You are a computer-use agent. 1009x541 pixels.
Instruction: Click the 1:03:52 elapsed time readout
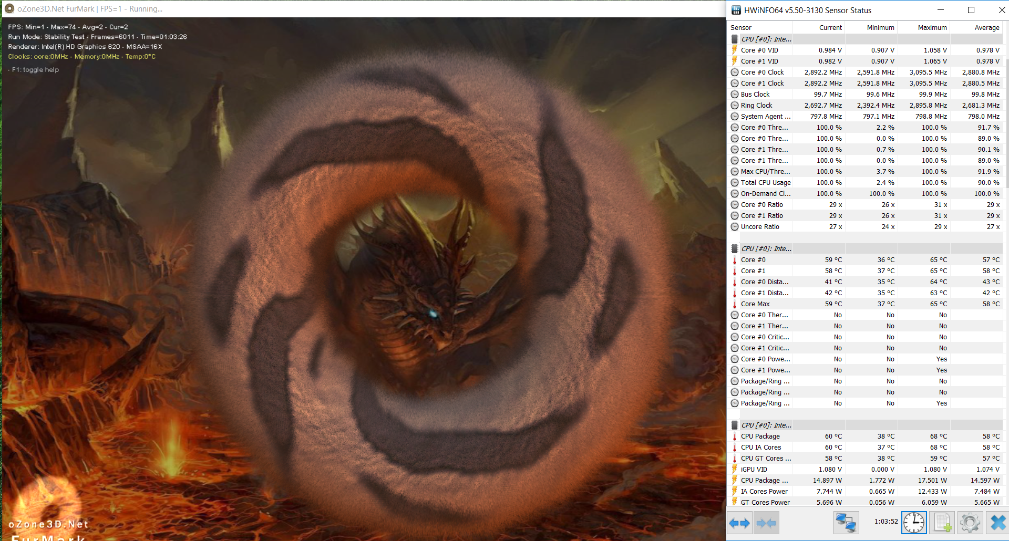click(x=886, y=521)
